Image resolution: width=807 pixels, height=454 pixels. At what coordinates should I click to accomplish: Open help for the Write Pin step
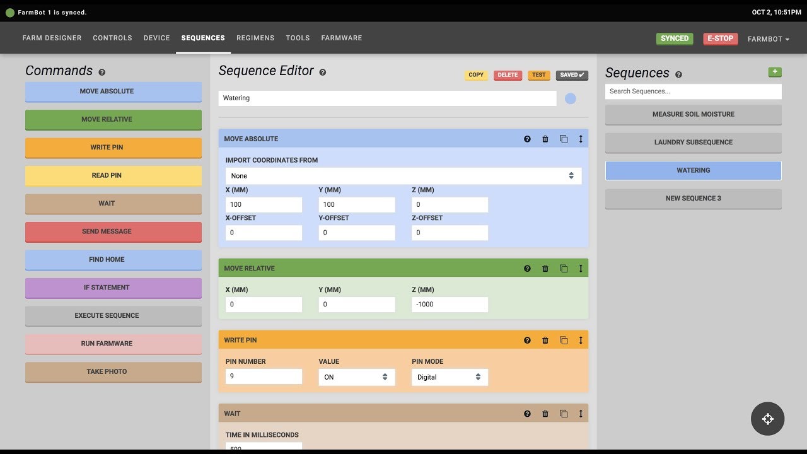point(527,340)
